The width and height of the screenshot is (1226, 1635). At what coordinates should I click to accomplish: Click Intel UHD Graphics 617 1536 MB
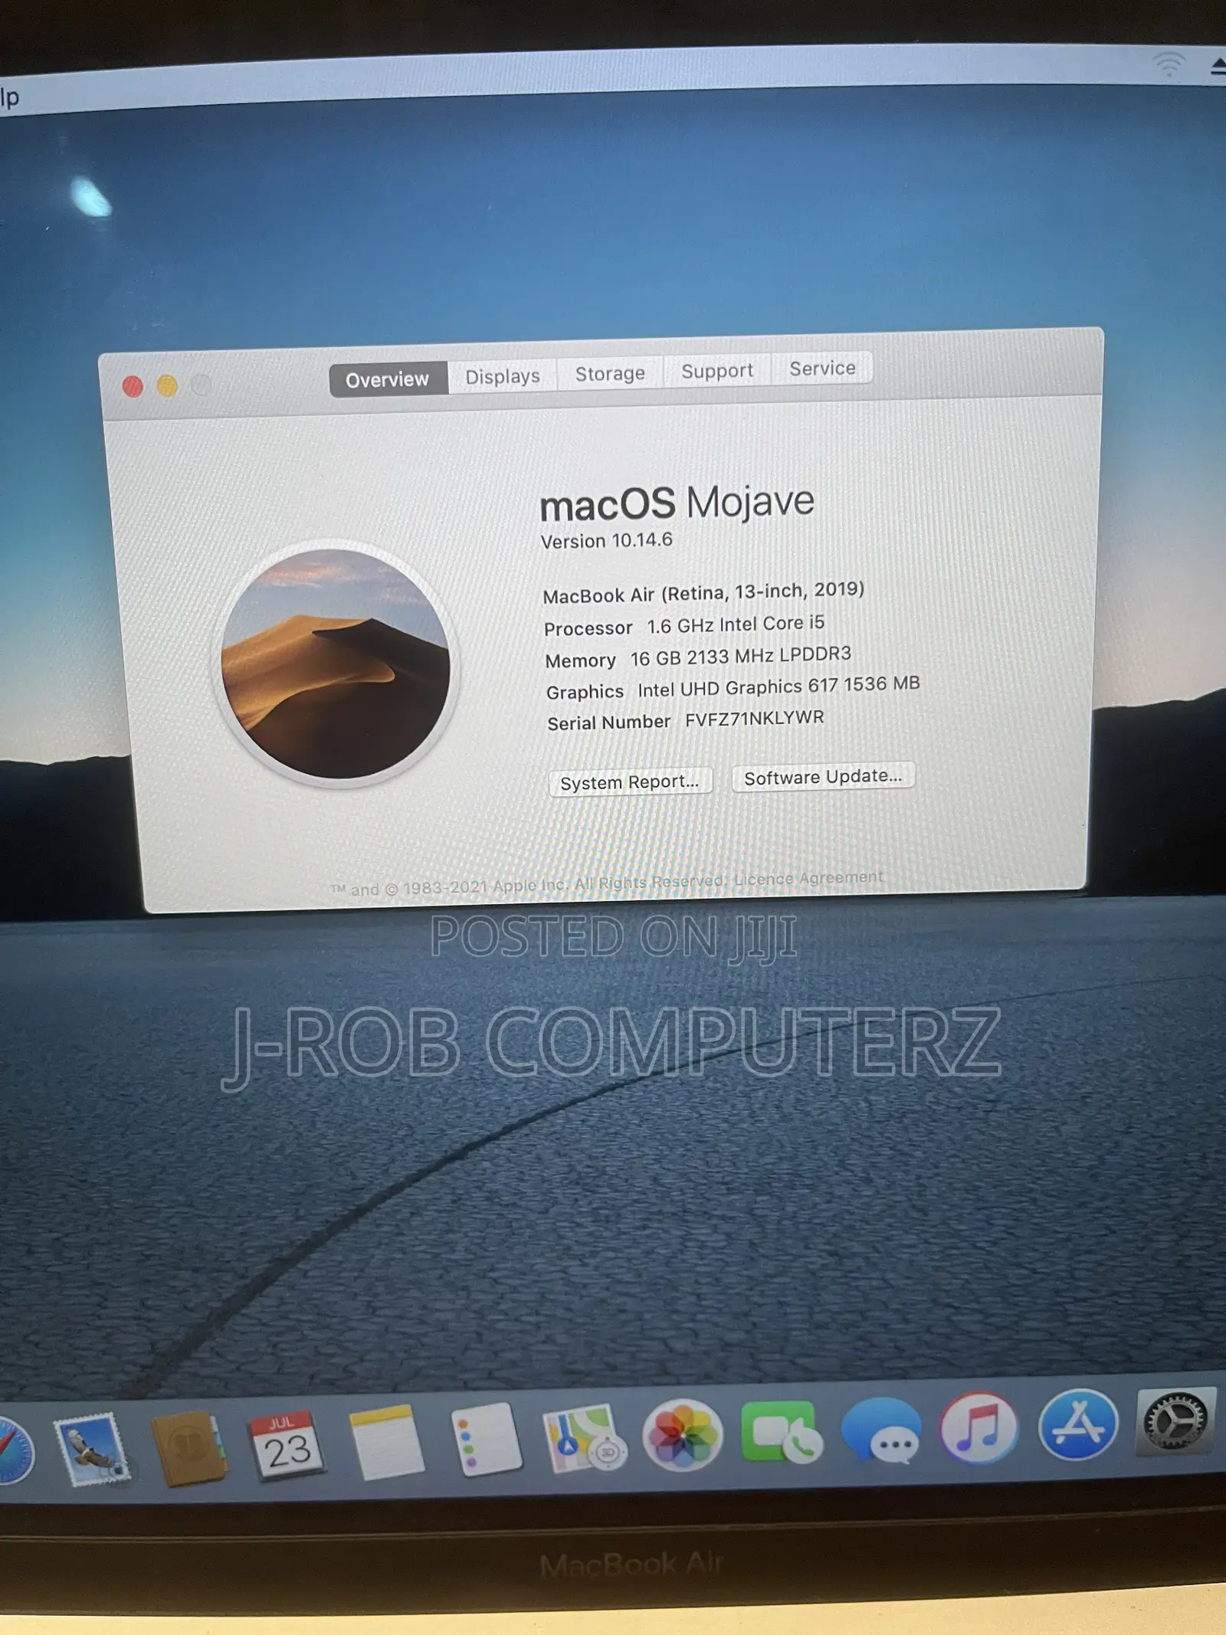click(x=779, y=686)
